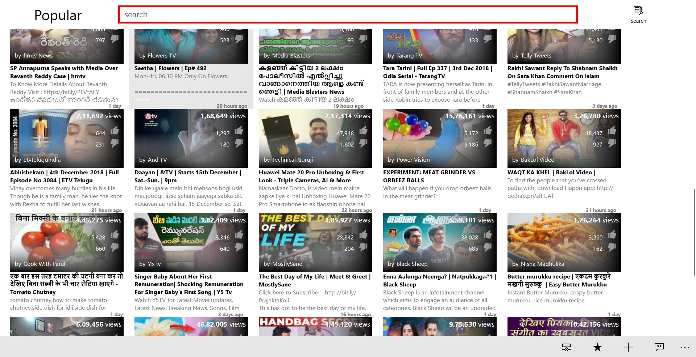Expand the three-dots more options menu
This screenshot has height=357, width=696.
click(x=685, y=347)
